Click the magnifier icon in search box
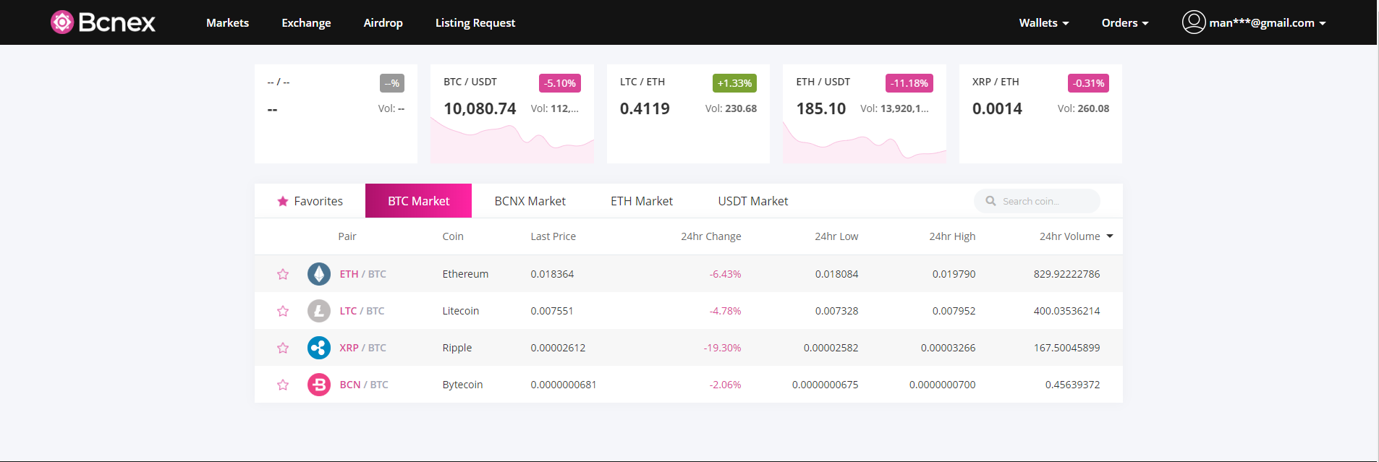 990,201
